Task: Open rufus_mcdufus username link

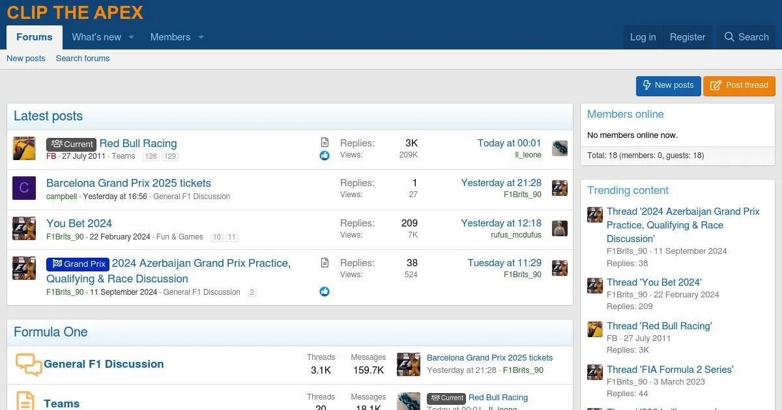Action: coord(516,235)
